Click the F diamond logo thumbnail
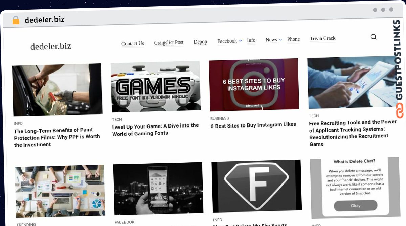Screen dimensions: 406x226 (256, 186)
